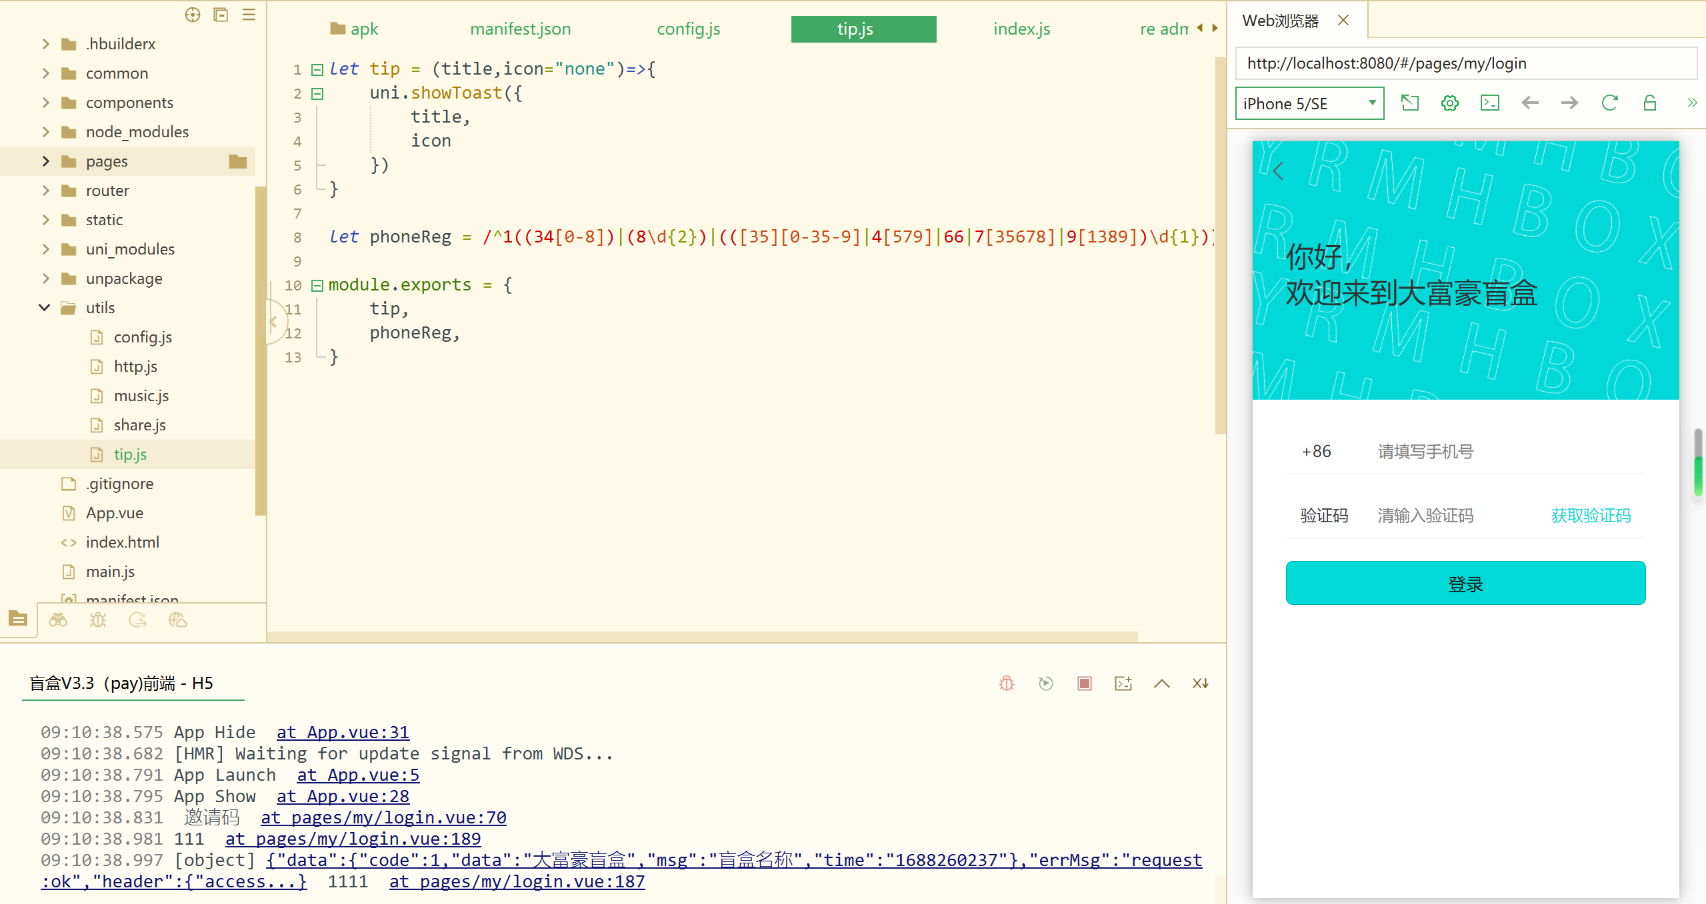Open the iPhone 5/SE device dropdown
The height and width of the screenshot is (904, 1706).
click(x=1309, y=103)
